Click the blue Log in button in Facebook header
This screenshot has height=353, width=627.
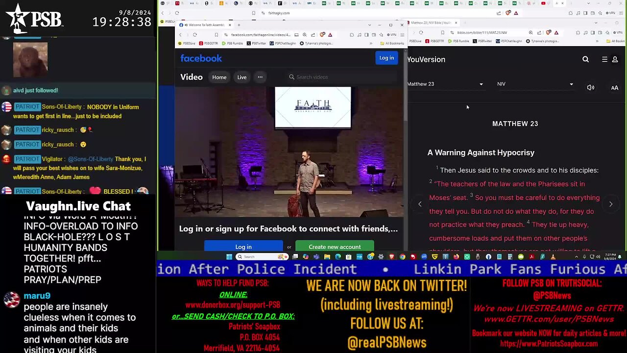pos(386,58)
